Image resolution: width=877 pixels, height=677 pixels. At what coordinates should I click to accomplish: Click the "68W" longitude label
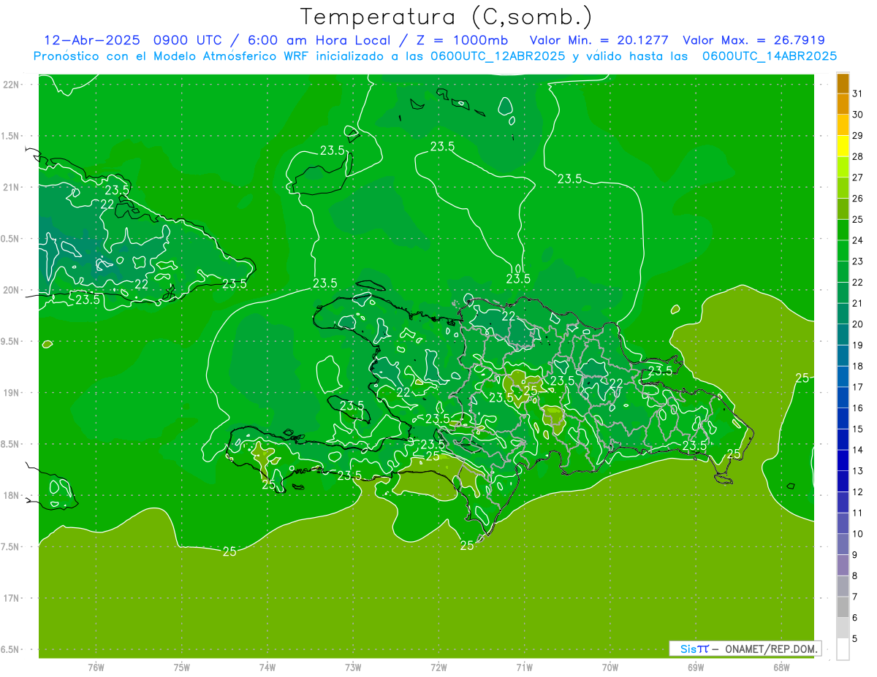click(781, 667)
